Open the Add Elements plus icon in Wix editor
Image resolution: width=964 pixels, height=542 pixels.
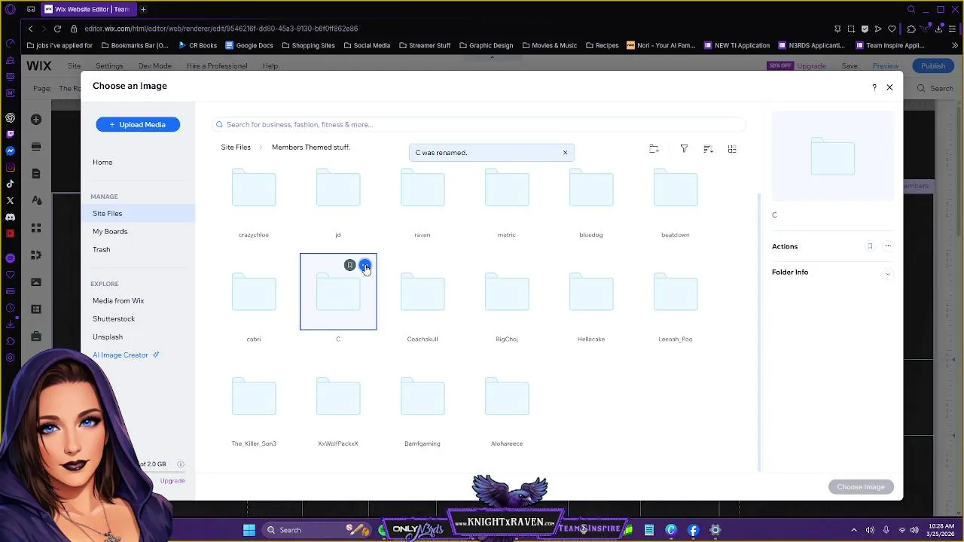(x=36, y=120)
